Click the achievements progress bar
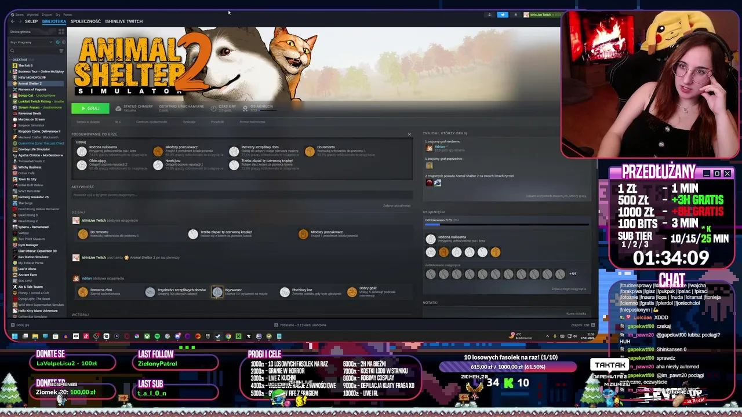Viewport: 742px width, 417px height. pyautogui.click(x=507, y=225)
